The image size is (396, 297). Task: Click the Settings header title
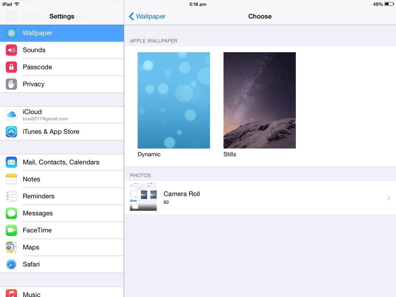tap(62, 17)
